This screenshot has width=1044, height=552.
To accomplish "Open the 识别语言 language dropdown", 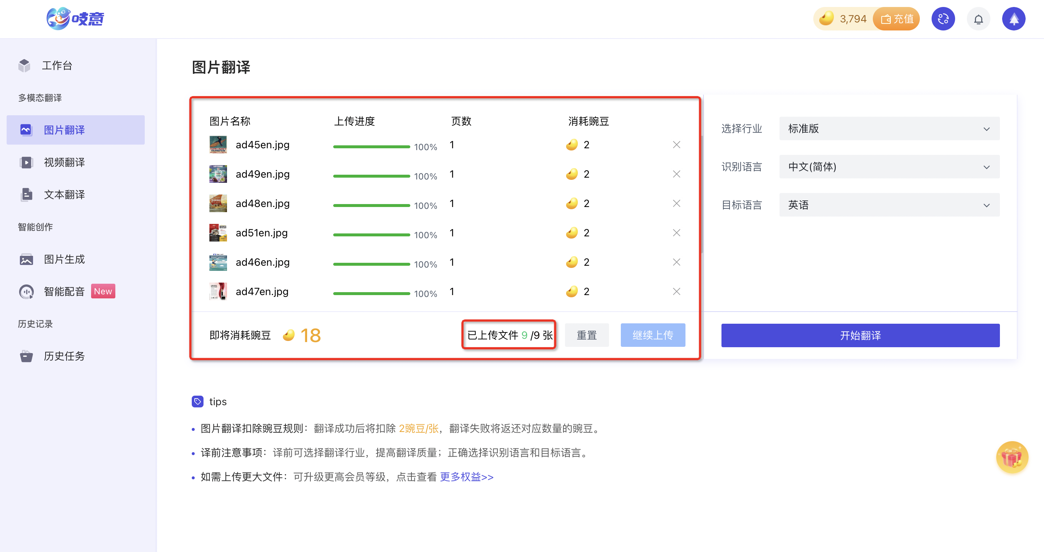I will tap(889, 167).
